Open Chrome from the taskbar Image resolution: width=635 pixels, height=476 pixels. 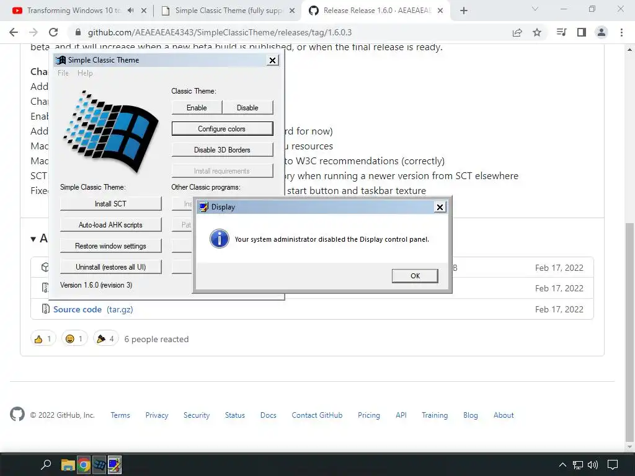tap(84, 465)
